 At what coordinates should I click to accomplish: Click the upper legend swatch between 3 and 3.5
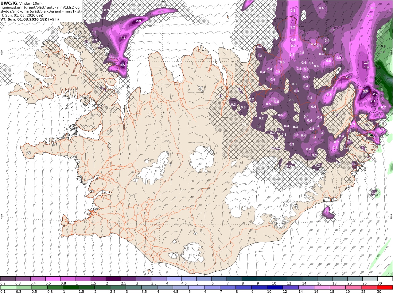pyautogui.click(x=143, y=279)
